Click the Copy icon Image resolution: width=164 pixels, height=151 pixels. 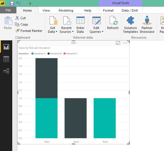click(x=17, y=24)
